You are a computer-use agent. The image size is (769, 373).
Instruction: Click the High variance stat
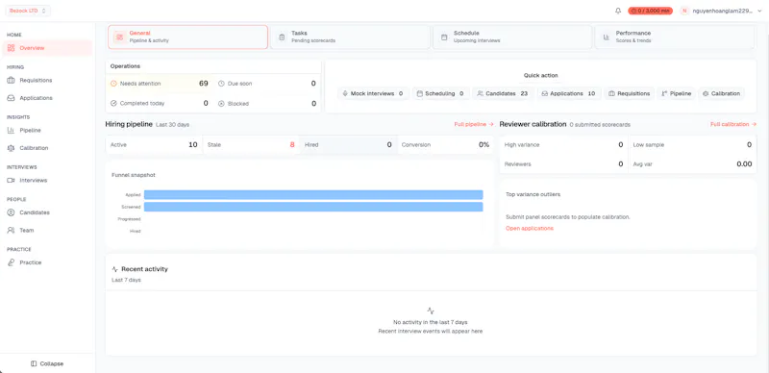point(563,145)
